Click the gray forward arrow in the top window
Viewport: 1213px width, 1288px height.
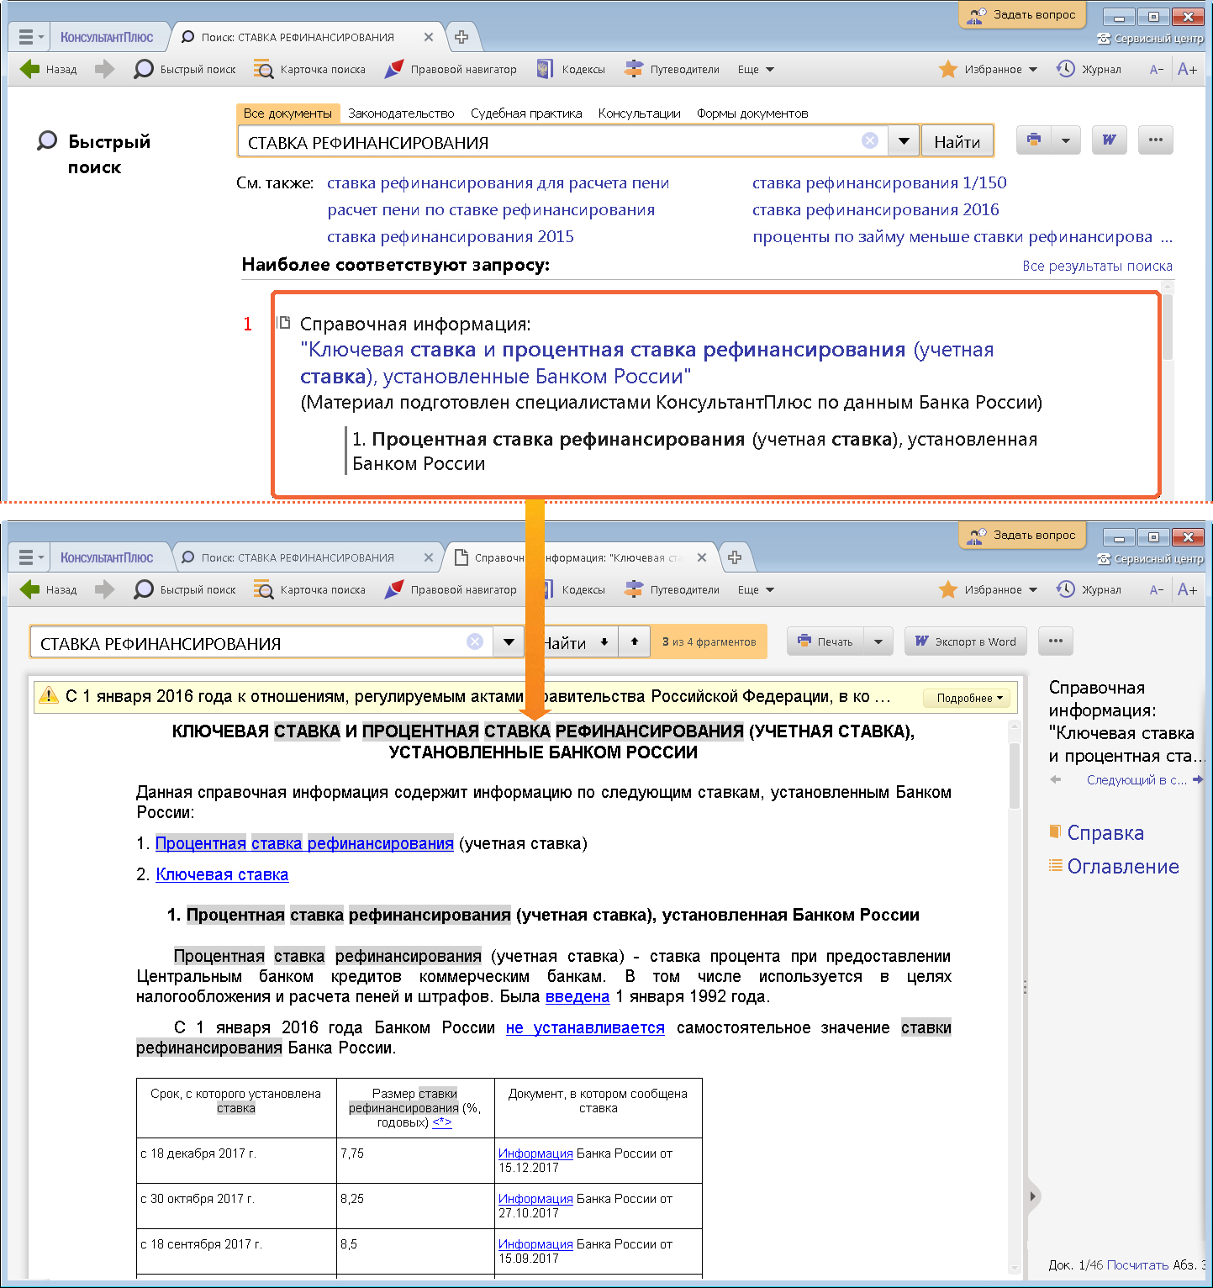coord(104,69)
